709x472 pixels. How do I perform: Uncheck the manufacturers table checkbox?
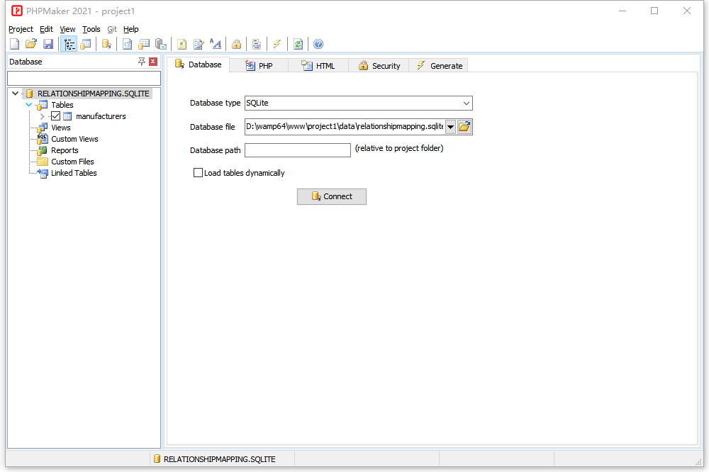[x=55, y=116]
